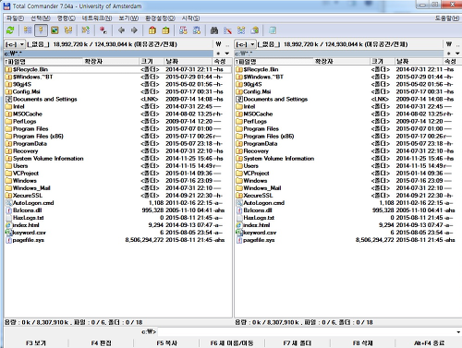Sort the left panel by 파일명 column
This screenshot has width=462, height=348.
(x=43, y=62)
